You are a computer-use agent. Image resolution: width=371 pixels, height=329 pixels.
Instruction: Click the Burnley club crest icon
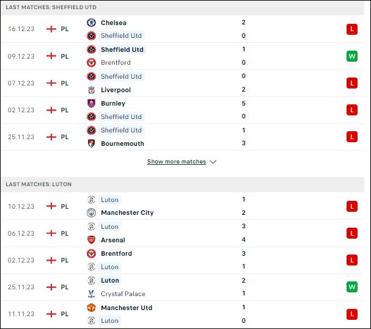pyautogui.click(x=91, y=103)
